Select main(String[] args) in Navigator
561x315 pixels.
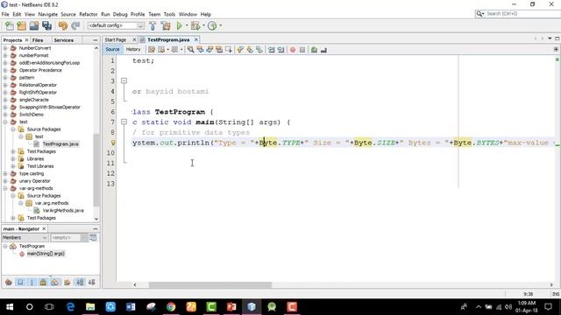point(46,254)
